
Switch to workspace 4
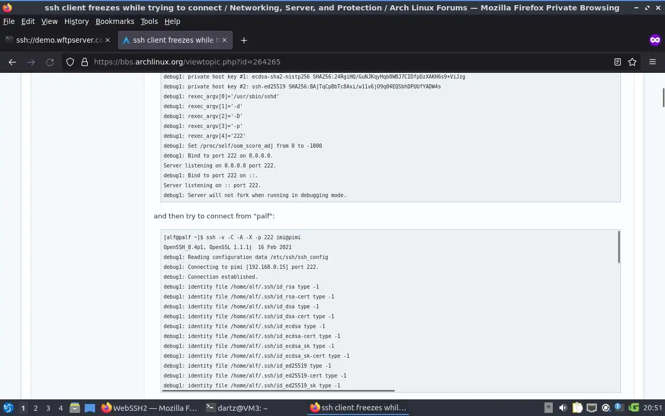click(60, 408)
